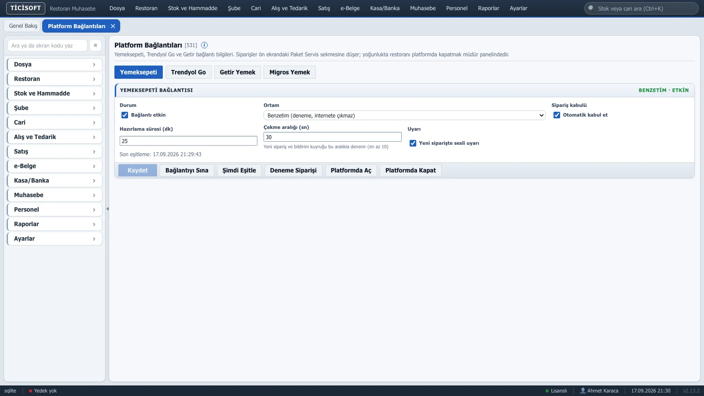Screen dimensions: 704x396
Task: Click the TİCİSOFT logo
Action: pos(26,8)
